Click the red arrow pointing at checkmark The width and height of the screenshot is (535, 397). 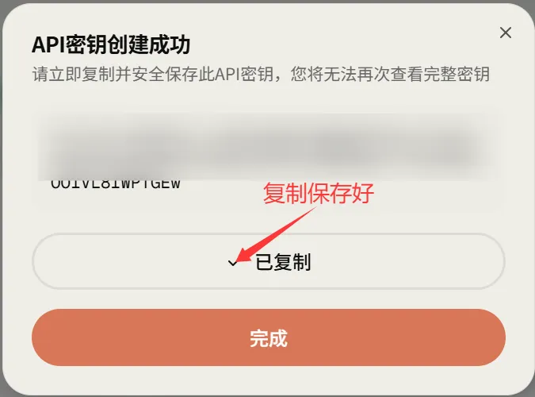pyautogui.click(x=277, y=234)
